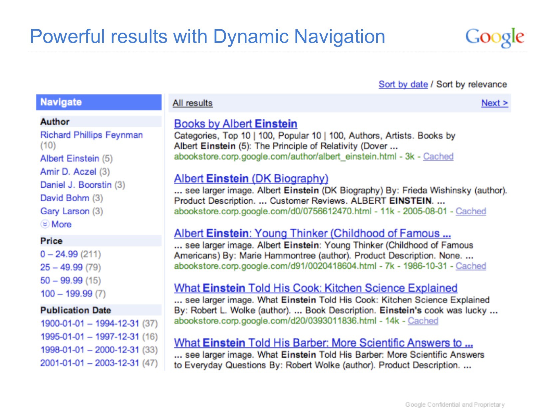Open What Einstein Told His Barber result
This screenshot has width=555, height=416.
(323, 343)
